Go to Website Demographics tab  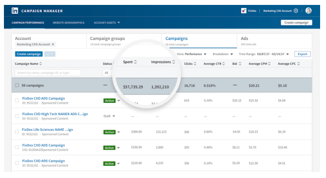69,23
